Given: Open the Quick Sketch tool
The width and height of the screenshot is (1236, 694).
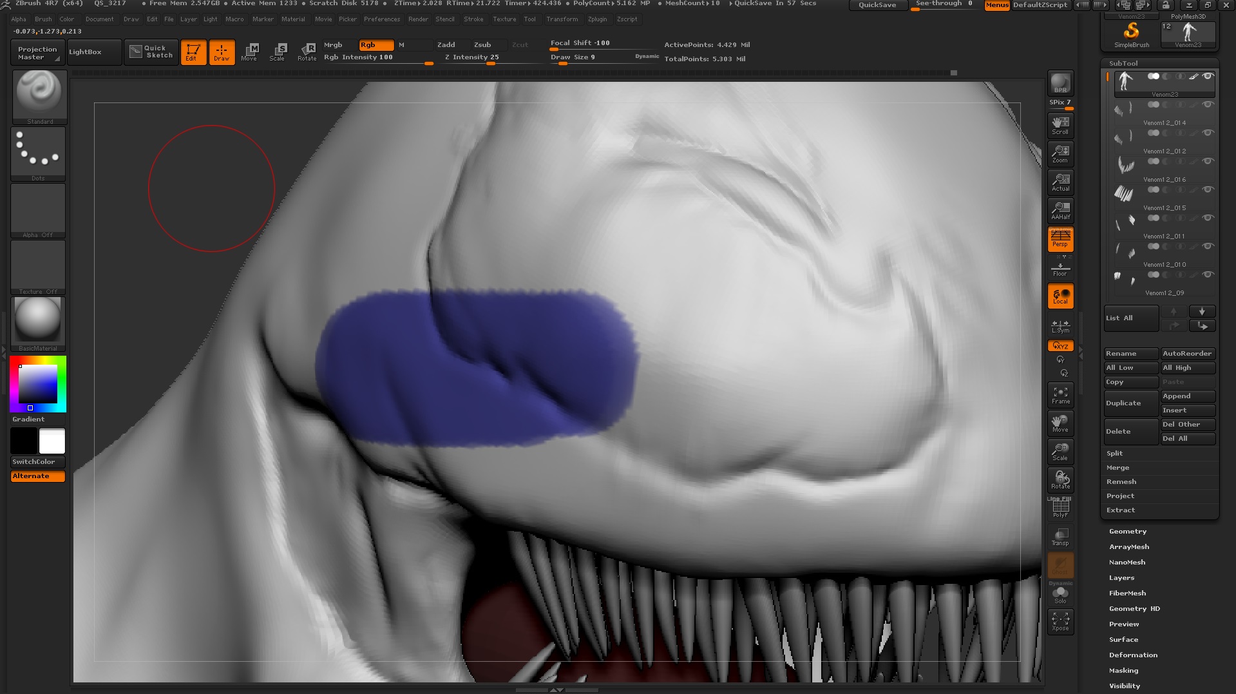Looking at the screenshot, I should [x=152, y=52].
